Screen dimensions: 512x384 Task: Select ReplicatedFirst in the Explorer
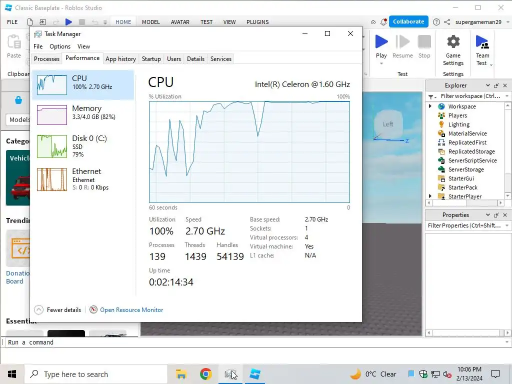tap(467, 142)
